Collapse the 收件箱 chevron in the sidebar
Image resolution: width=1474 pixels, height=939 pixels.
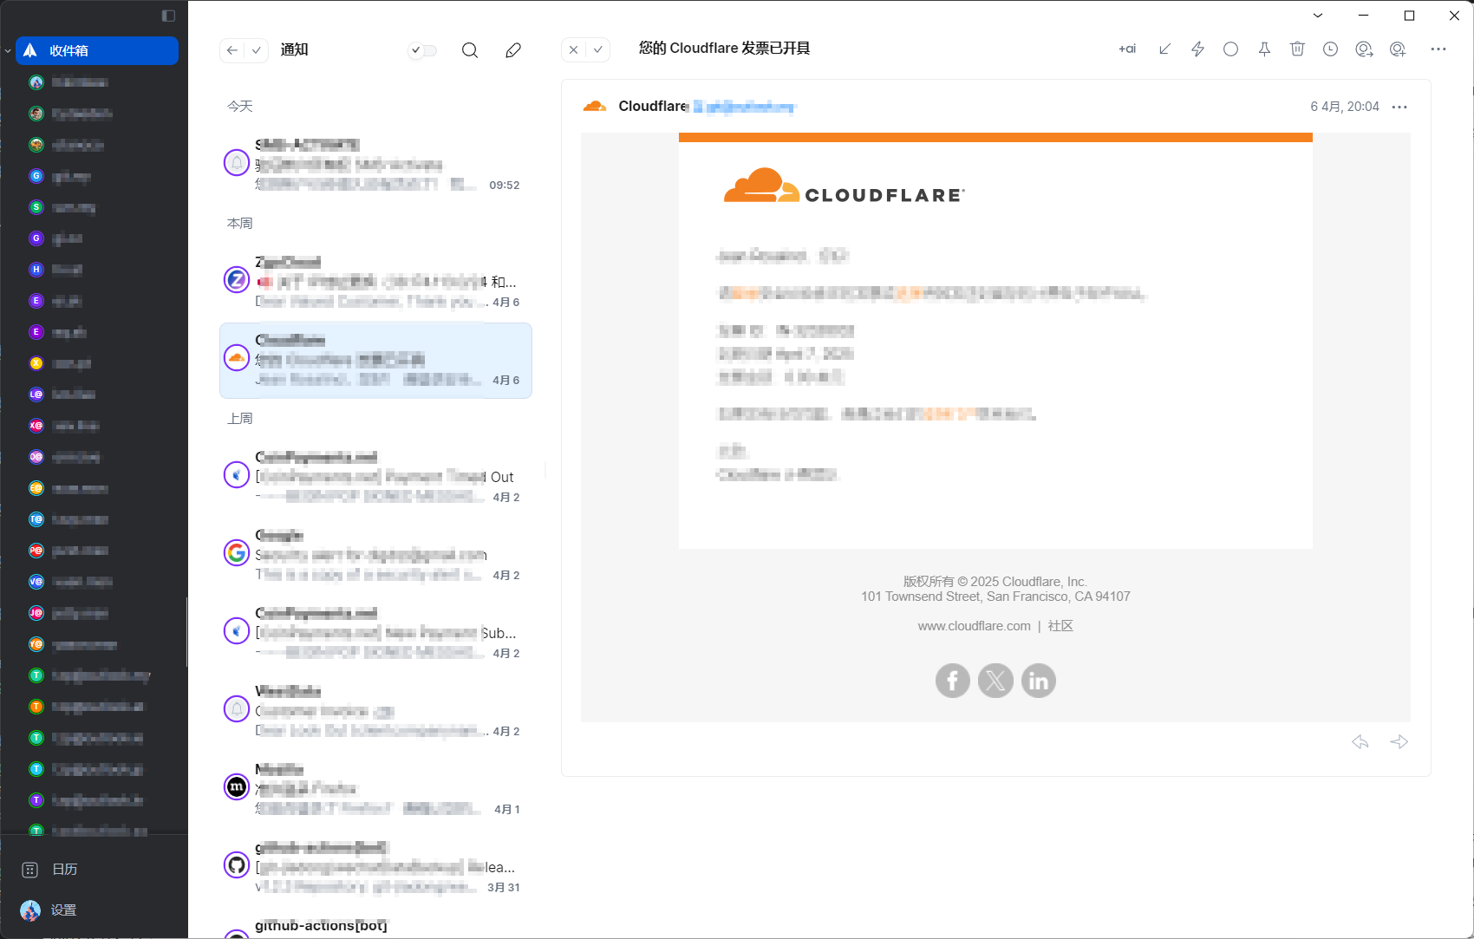(9, 51)
